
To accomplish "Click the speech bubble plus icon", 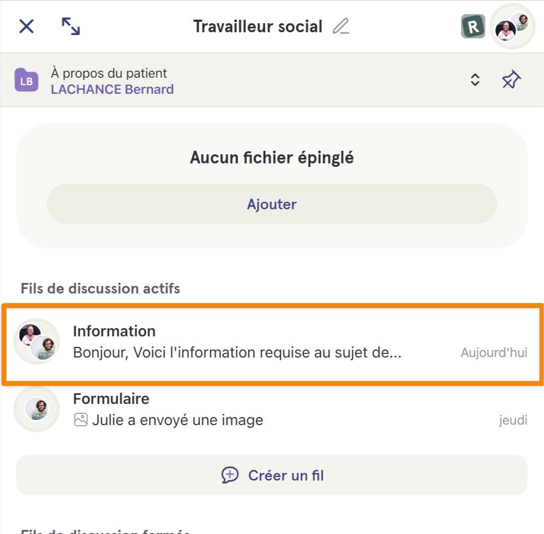I will tap(230, 475).
